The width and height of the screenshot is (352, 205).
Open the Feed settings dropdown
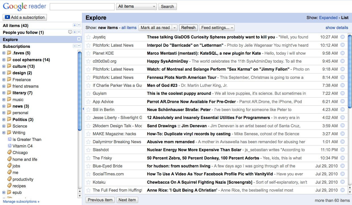tap(217, 28)
